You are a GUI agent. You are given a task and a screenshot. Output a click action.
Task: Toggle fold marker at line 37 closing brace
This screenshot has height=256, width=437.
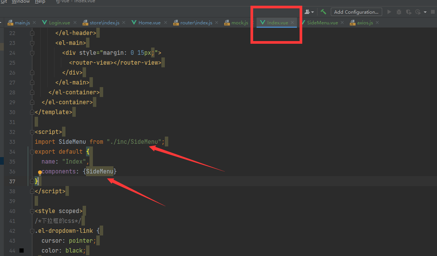pos(32,181)
